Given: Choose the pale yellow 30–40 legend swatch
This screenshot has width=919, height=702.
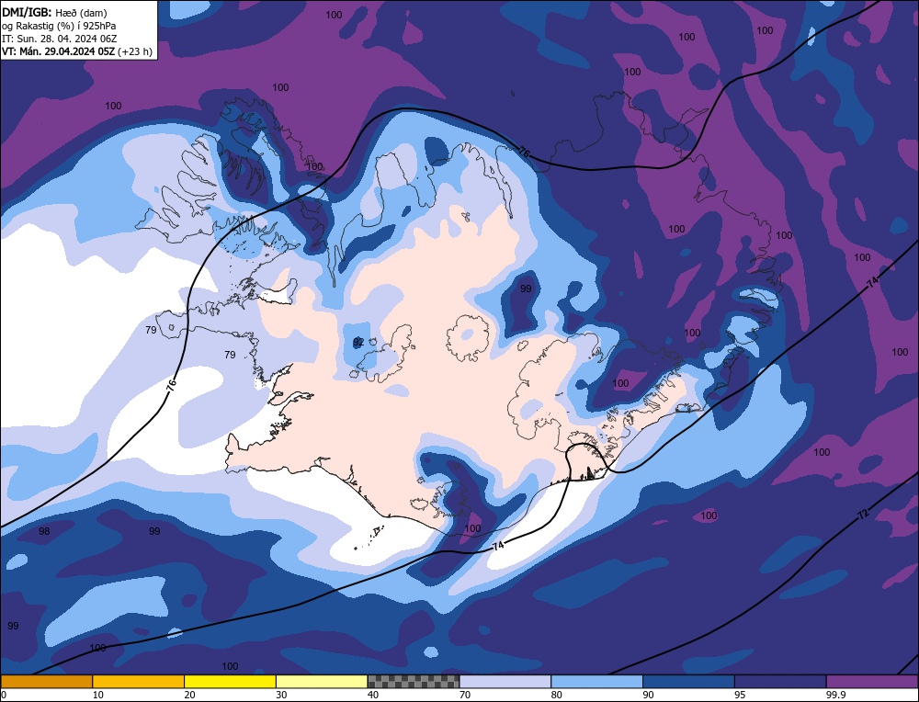Looking at the screenshot, I should click(322, 681).
